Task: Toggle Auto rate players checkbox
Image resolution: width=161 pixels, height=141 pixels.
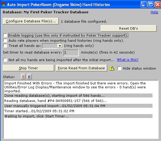Action: click(5, 41)
